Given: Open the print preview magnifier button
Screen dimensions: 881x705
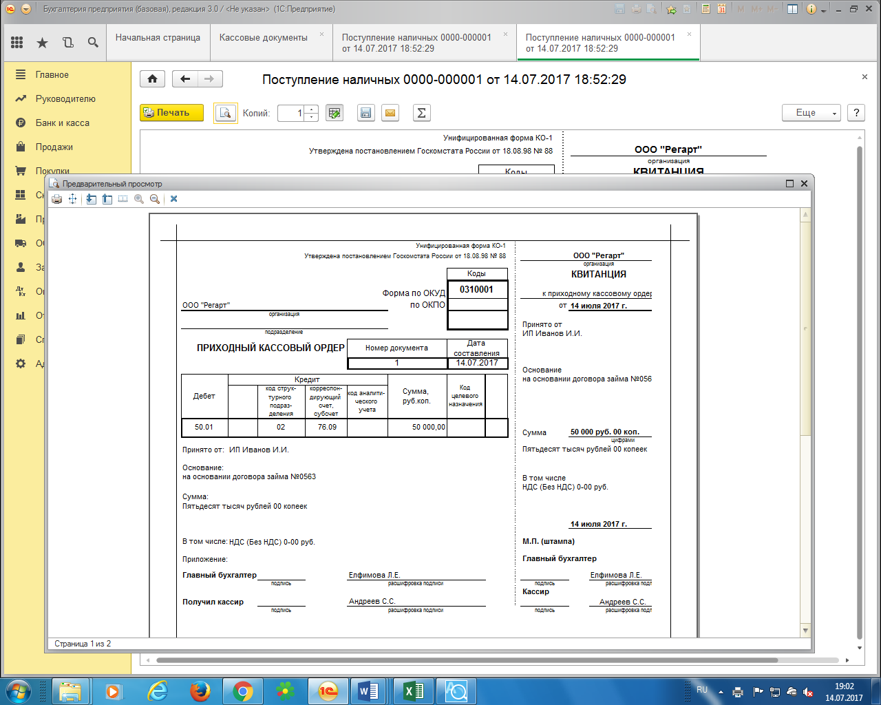Looking at the screenshot, I should pyautogui.click(x=225, y=113).
